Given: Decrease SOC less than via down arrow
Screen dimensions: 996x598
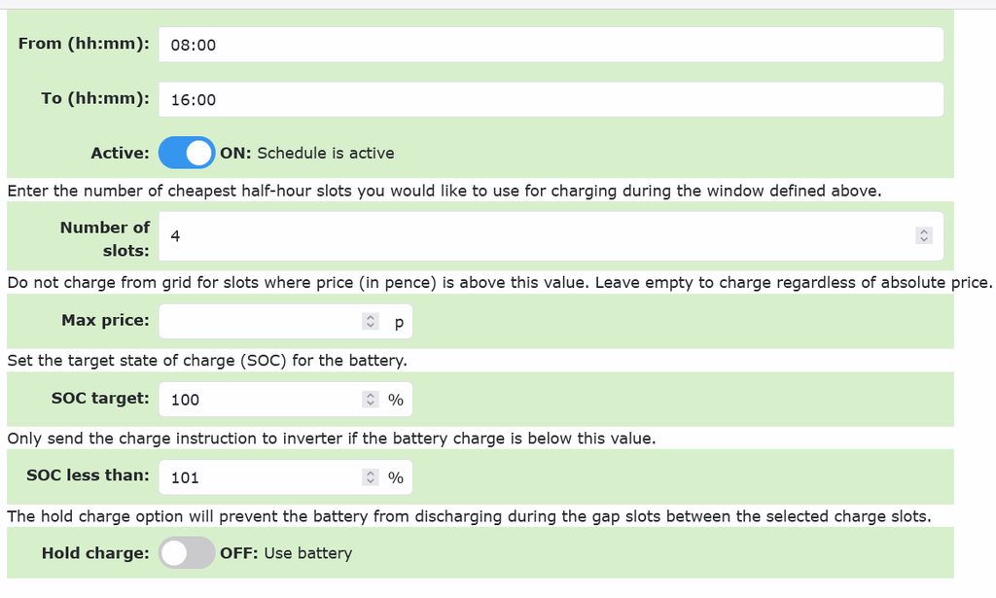Looking at the screenshot, I should pyautogui.click(x=370, y=482).
